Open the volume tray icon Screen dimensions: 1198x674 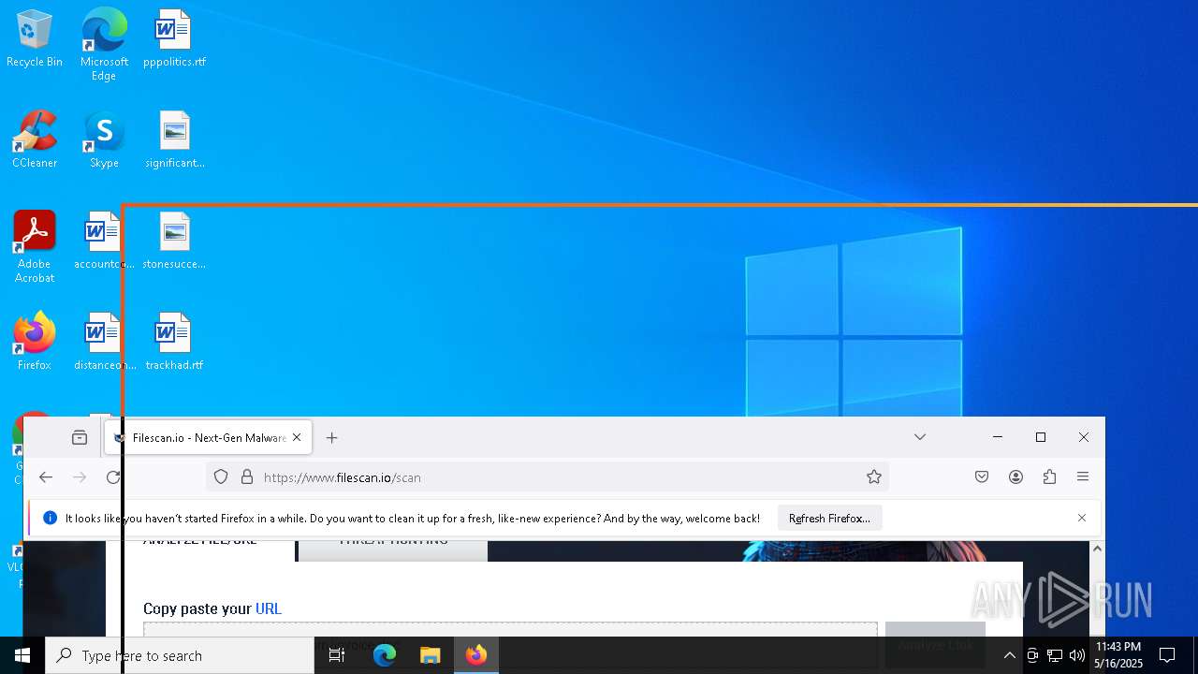[x=1077, y=655]
